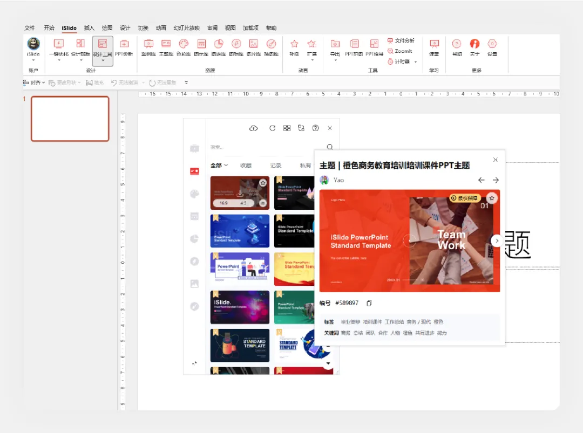Select the PPT诊断 diagnosis tool
The height and width of the screenshot is (433, 583).
[x=124, y=47]
